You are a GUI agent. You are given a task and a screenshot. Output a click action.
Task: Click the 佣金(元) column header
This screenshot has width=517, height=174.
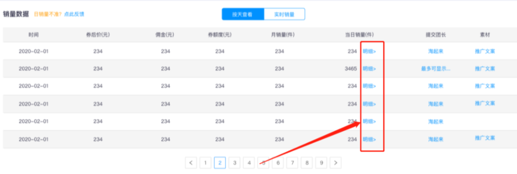(x=165, y=34)
